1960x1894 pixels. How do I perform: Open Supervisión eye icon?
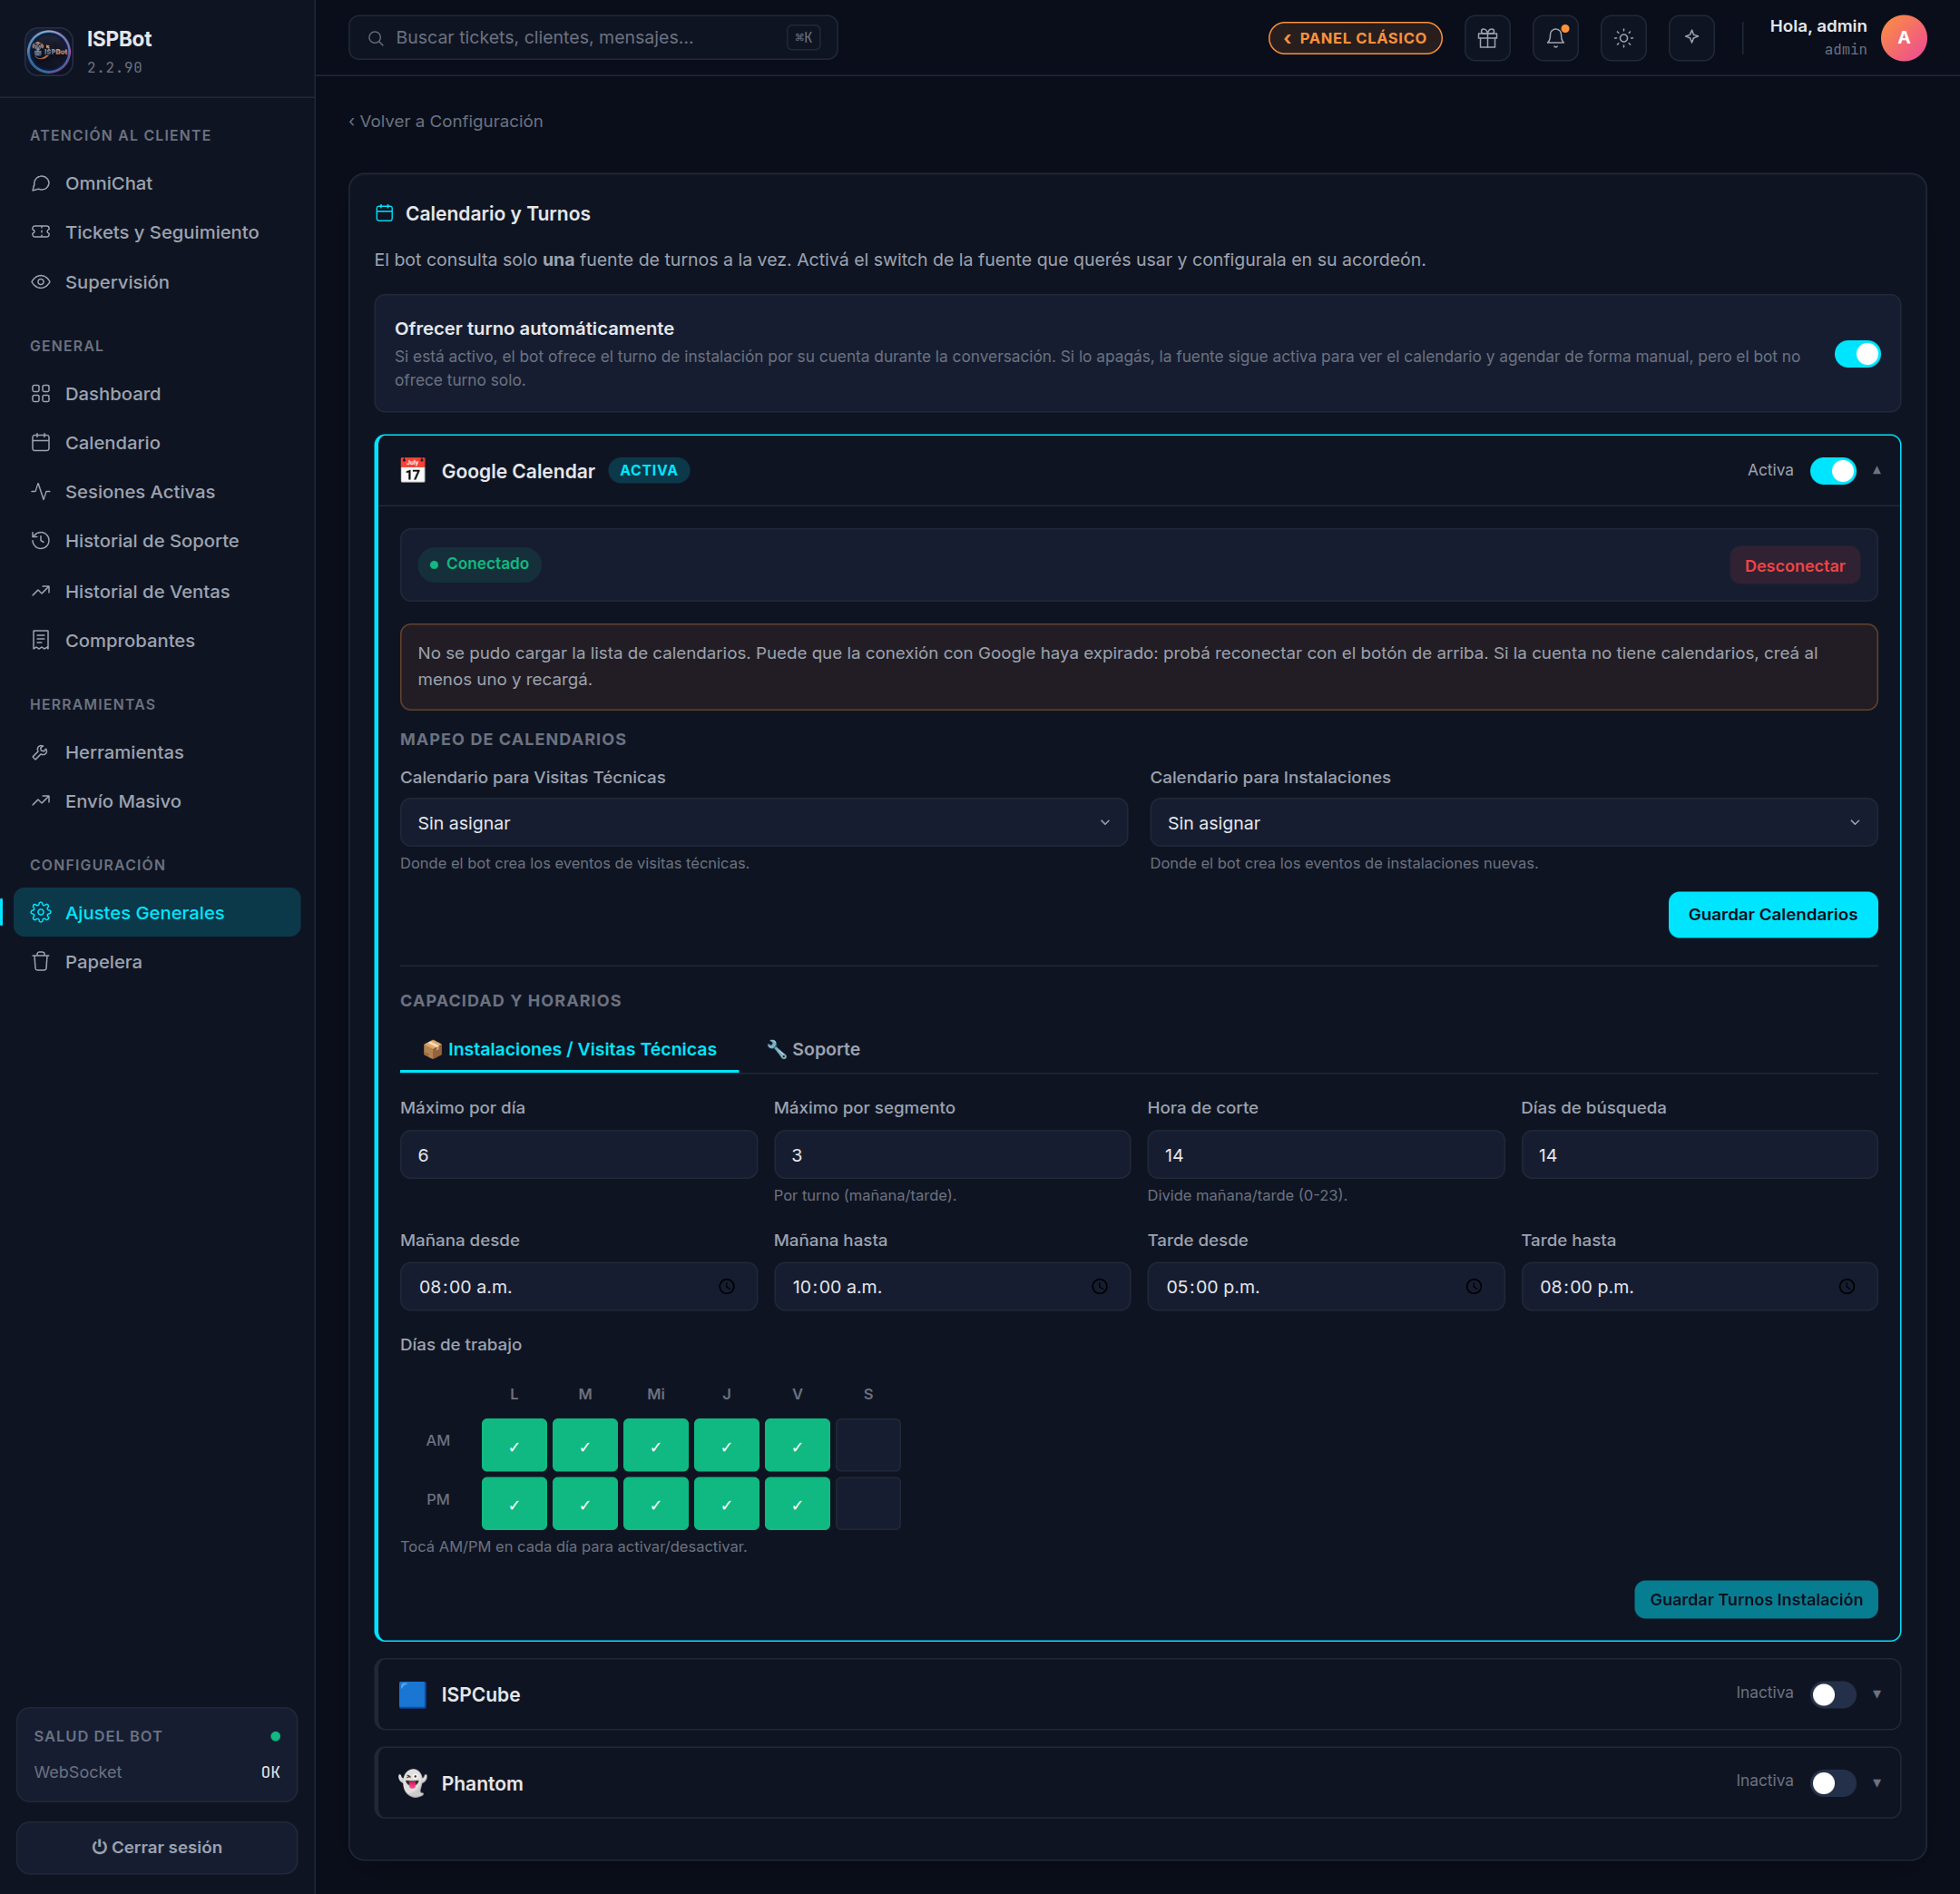pos(41,282)
